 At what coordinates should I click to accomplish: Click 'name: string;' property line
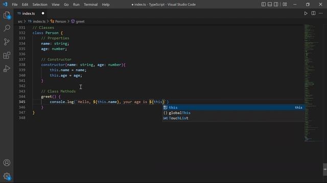pyautogui.click(x=55, y=43)
